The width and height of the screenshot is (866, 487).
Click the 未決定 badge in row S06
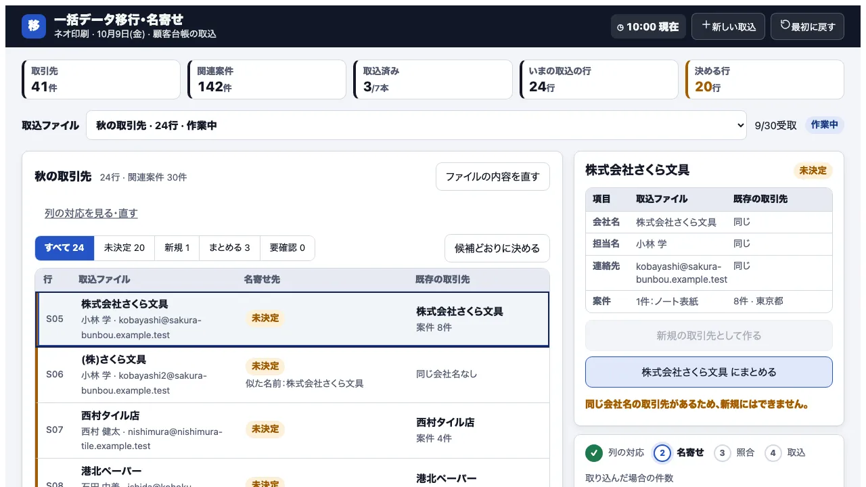pos(265,366)
